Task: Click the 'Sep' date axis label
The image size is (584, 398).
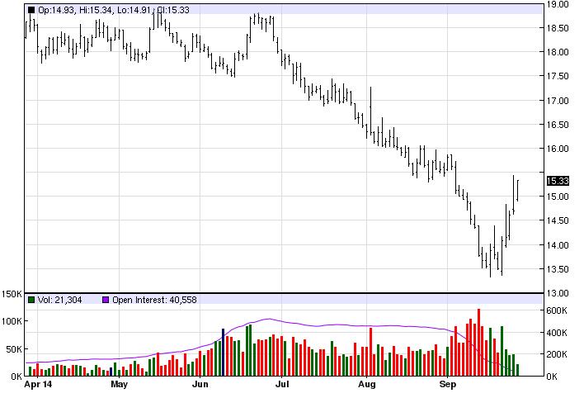Action: coord(448,384)
